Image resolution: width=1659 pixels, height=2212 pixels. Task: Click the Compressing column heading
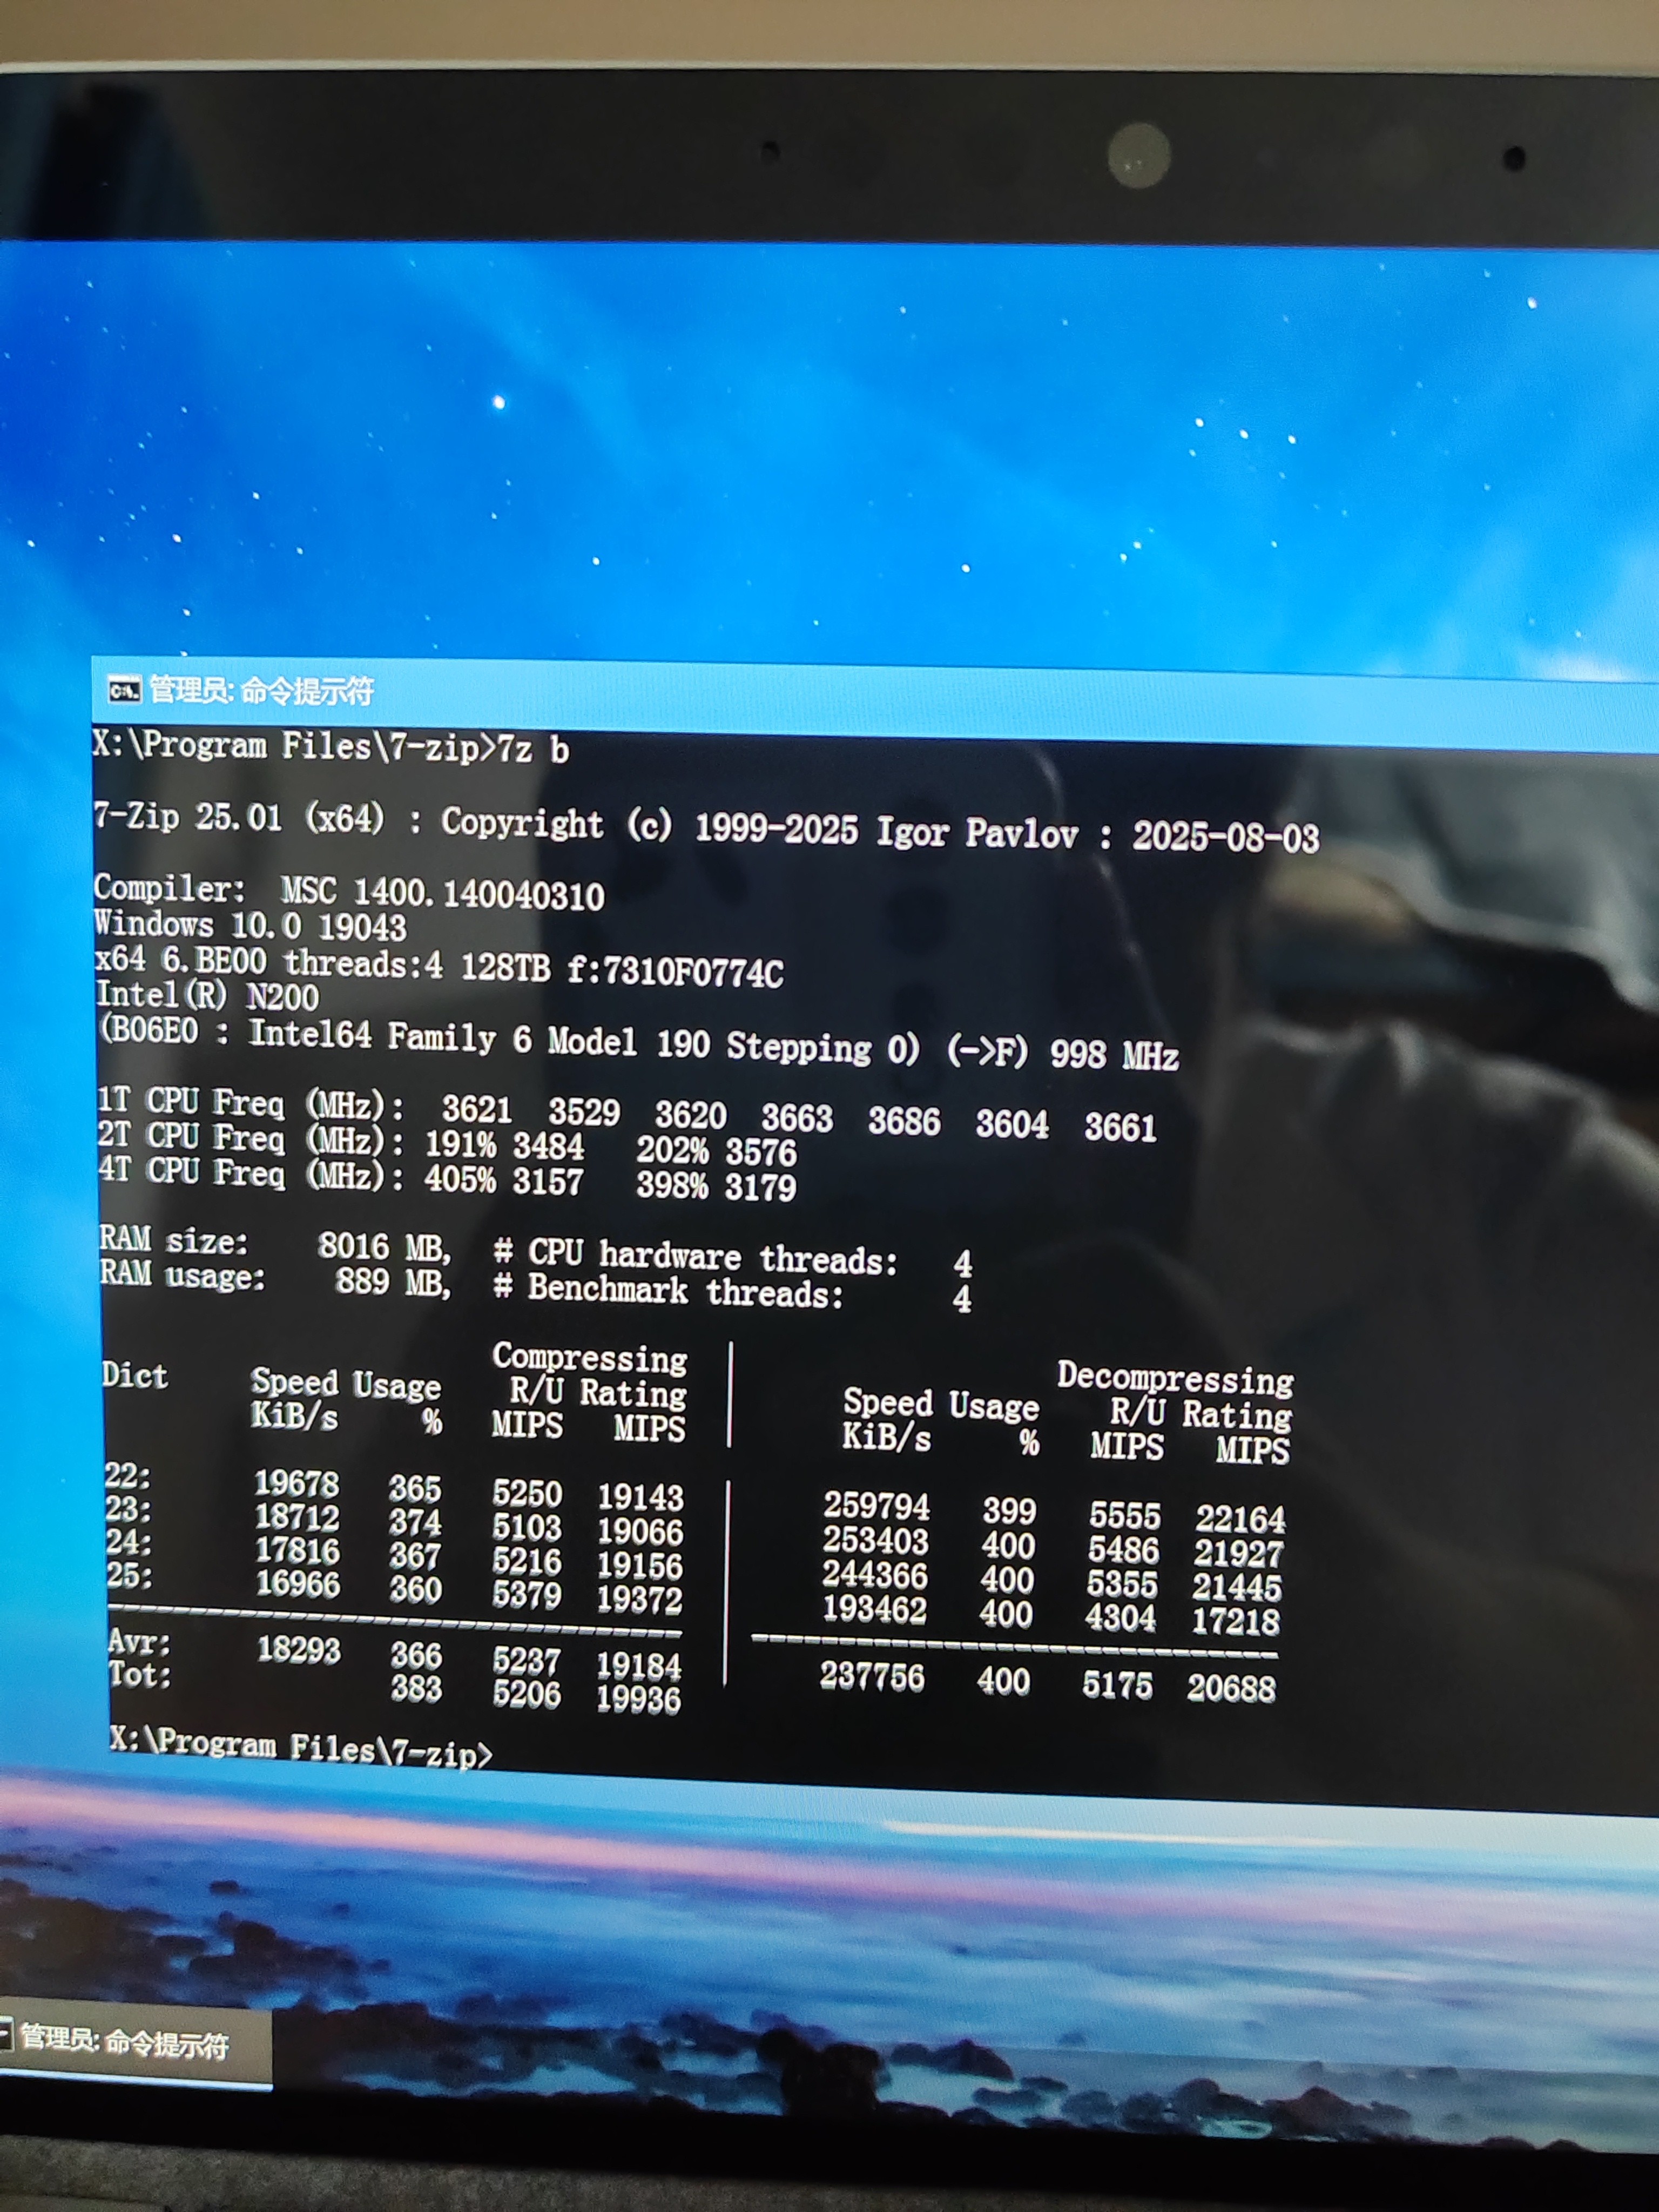click(x=589, y=1358)
